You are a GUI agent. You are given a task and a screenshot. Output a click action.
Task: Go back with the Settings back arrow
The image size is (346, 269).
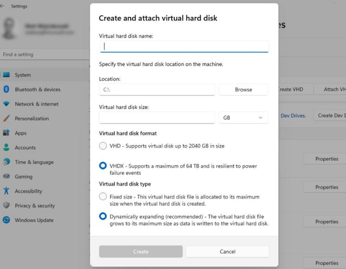(2, 6)
